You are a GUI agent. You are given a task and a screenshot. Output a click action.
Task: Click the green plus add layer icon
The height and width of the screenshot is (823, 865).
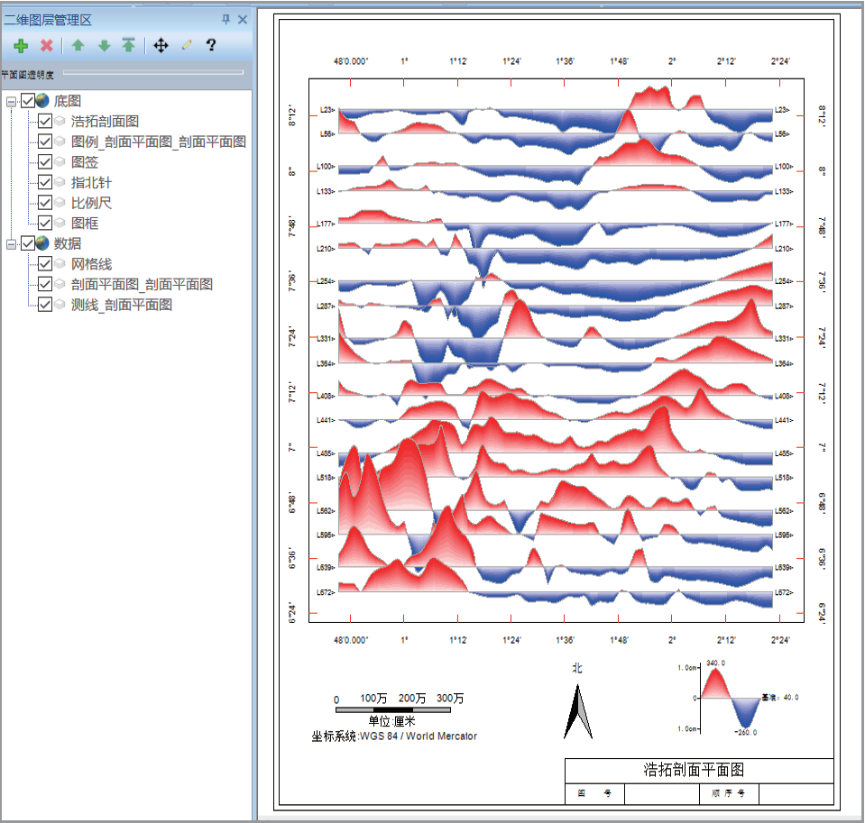21,46
